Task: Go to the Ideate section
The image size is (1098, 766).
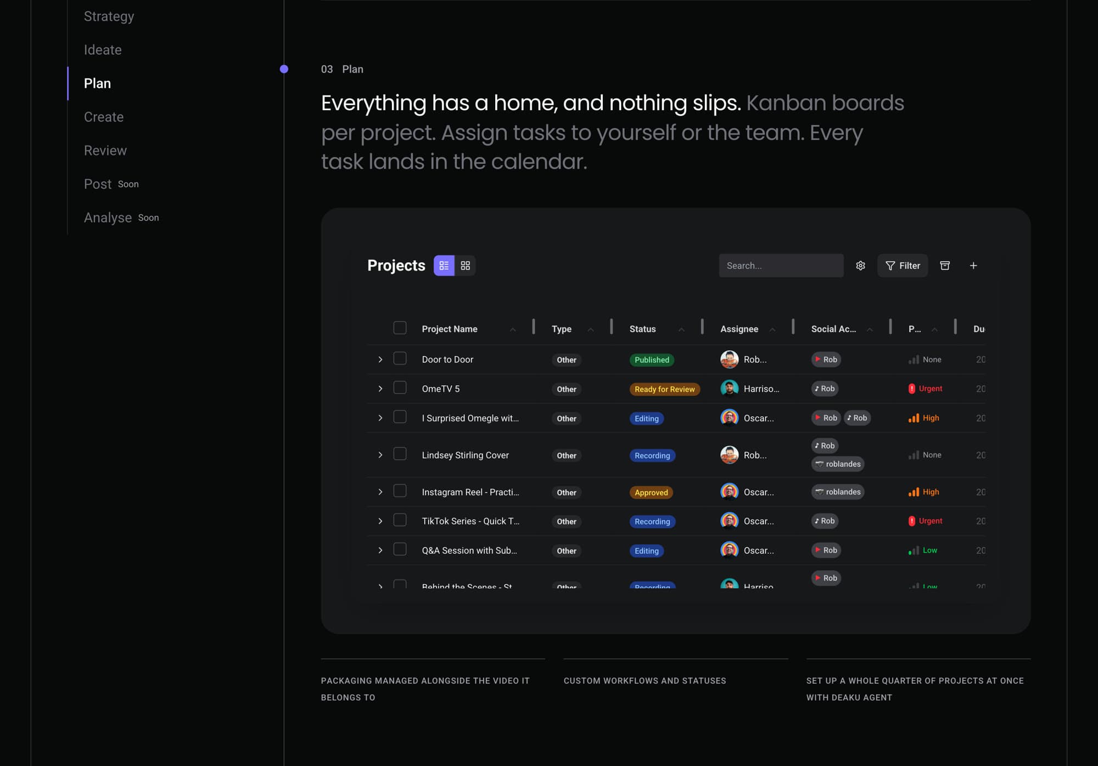Action: point(103,50)
